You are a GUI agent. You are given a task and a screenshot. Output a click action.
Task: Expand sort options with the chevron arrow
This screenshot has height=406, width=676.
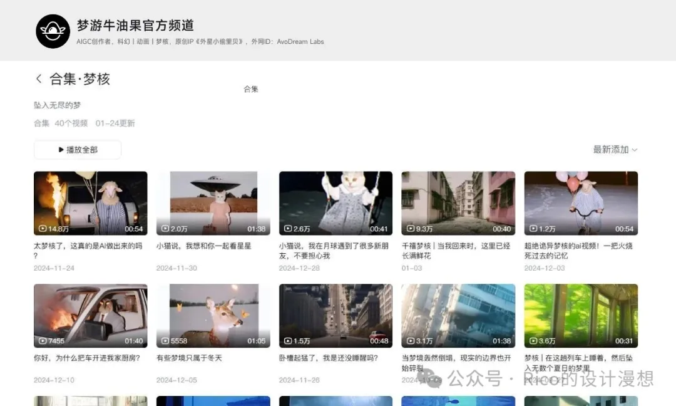[x=635, y=150]
